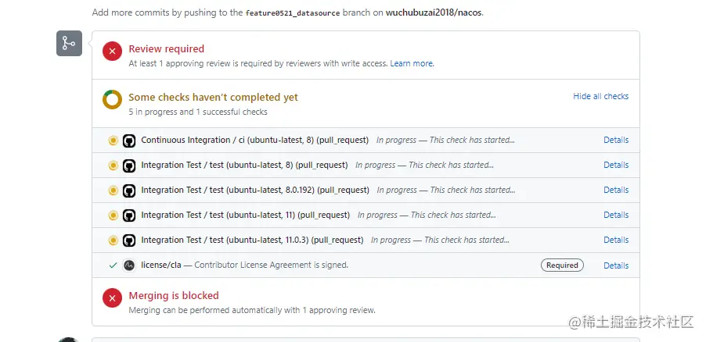Click the red X icon beside Review required
The height and width of the screenshot is (342, 706).
pyautogui.click(x=112, y=51)
